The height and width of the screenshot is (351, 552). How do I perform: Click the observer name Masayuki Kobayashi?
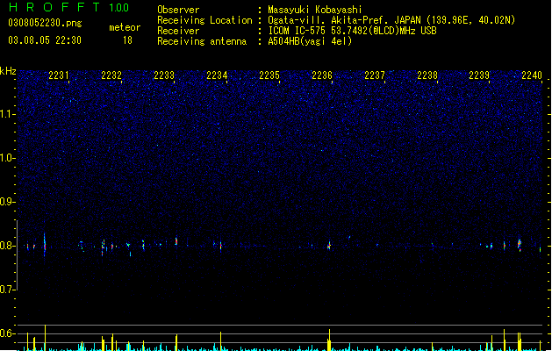[315, 10]
